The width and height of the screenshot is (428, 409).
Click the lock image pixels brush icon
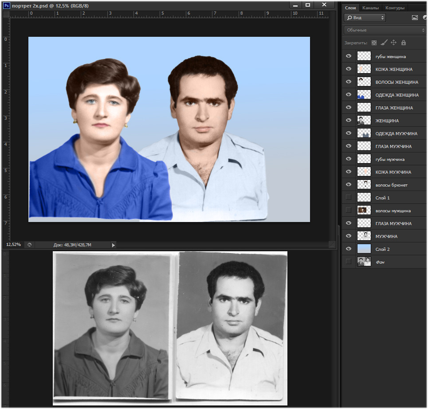pos(384,43)
